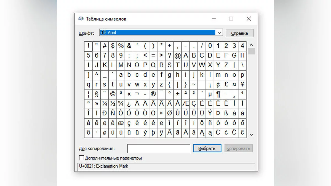This screenshot has width=331, height=186.
Task: Select the registered trademark ® character
Action: coord(153,94)
